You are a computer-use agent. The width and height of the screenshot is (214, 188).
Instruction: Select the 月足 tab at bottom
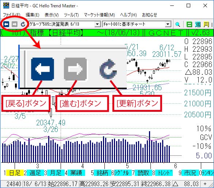(56, 173)
